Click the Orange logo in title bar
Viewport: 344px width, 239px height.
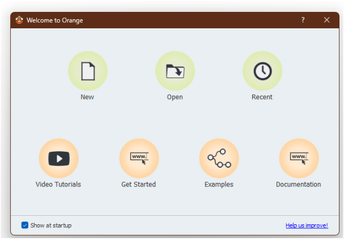pyautogui.click(x=19, y=20)
